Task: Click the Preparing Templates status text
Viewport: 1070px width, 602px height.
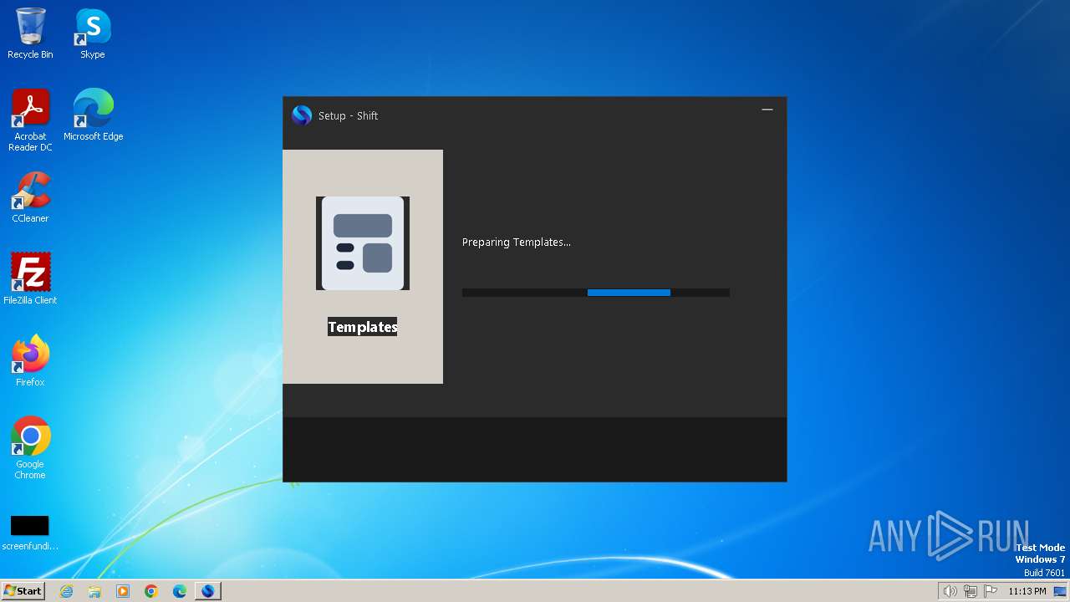Action: tap(517, 242)
